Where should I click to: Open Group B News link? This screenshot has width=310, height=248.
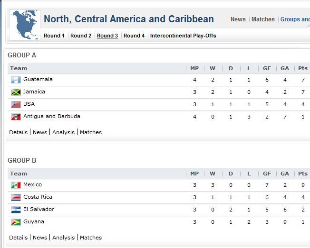click(x=40, y=238)
